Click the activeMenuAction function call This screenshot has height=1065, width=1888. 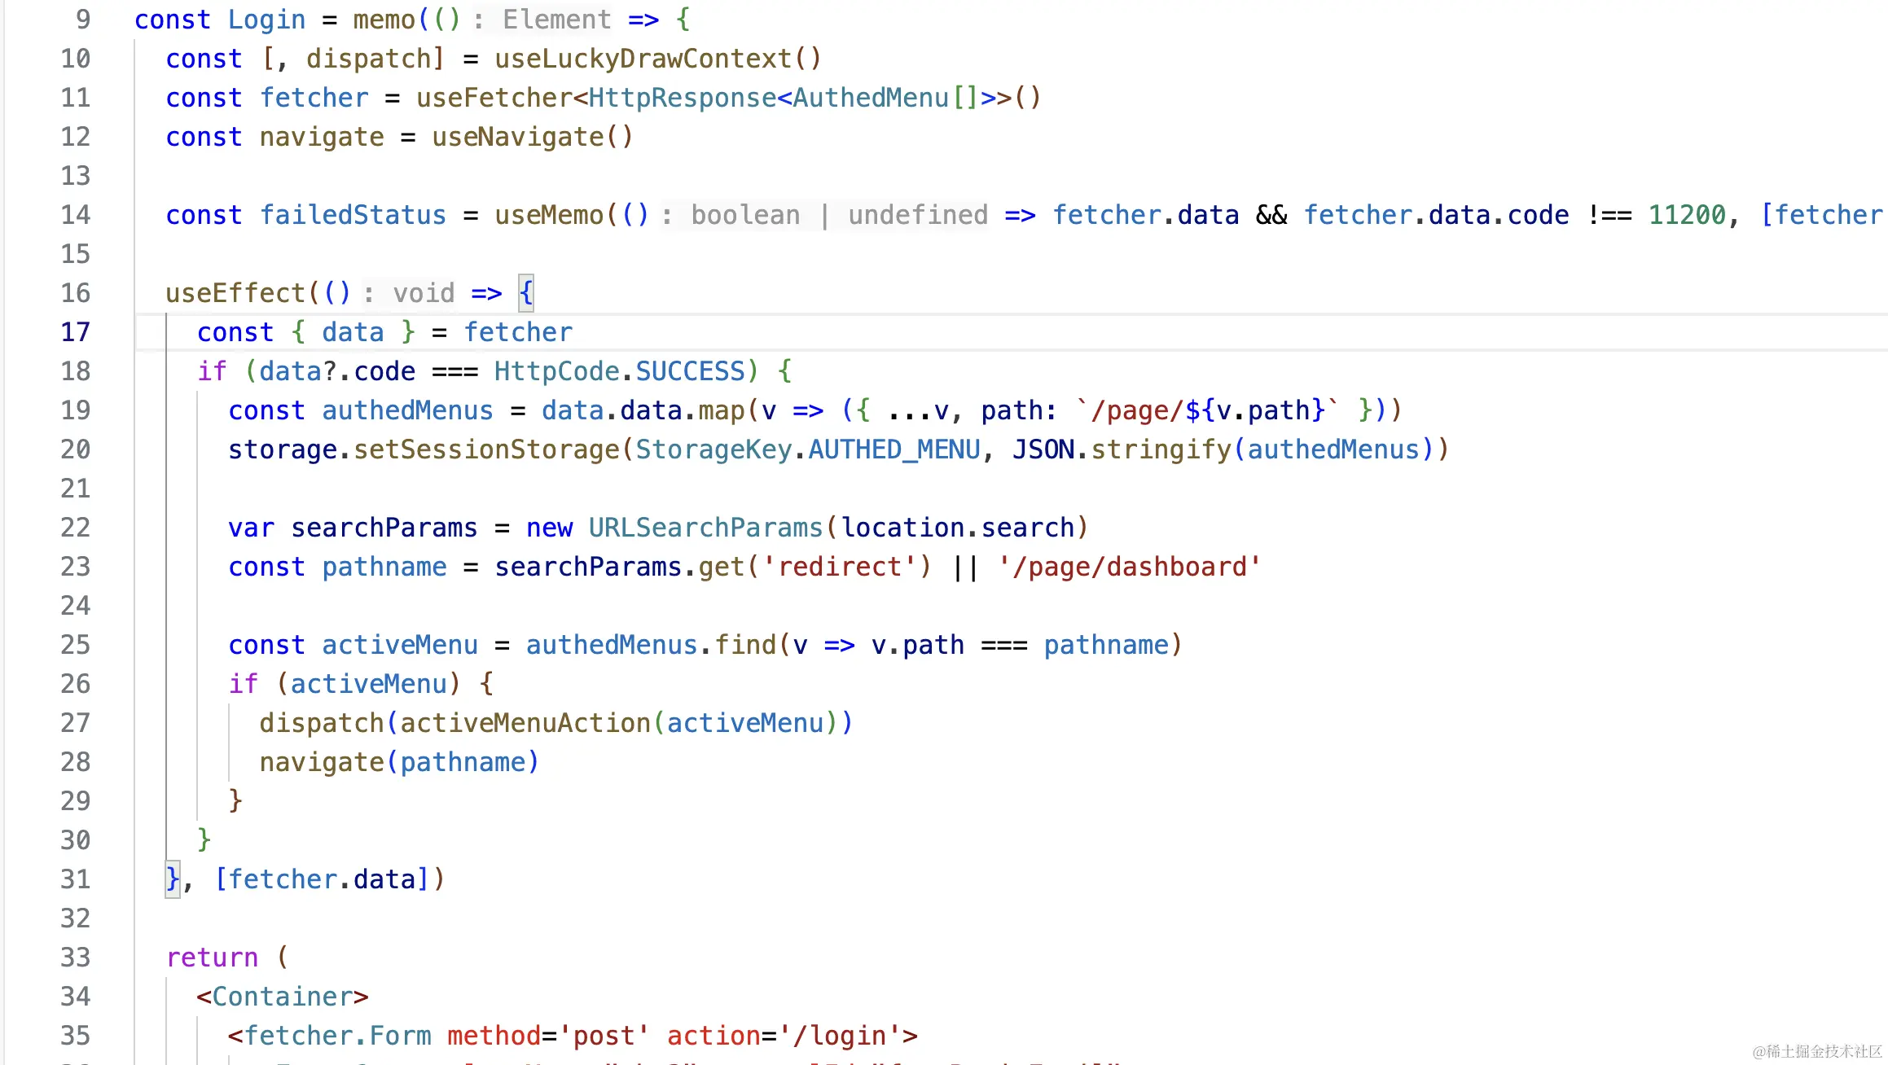[525, 723]
